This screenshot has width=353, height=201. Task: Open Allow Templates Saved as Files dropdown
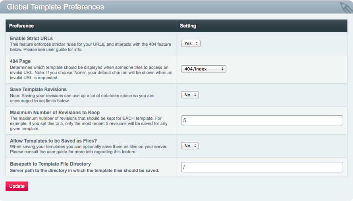click(x=190, y=146)
